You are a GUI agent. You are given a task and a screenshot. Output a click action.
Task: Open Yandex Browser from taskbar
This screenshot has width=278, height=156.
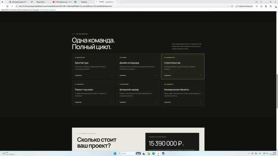coord(158,153)
